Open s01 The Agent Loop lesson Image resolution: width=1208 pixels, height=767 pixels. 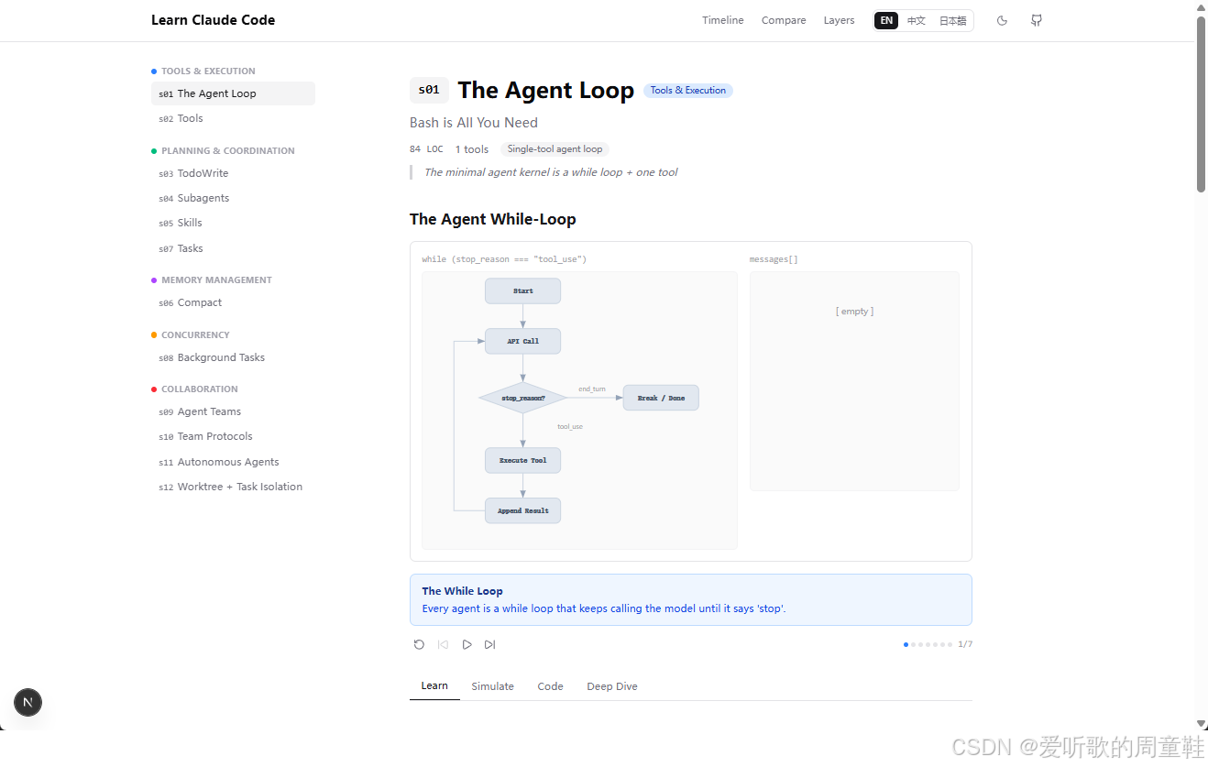tap(233, 93)
